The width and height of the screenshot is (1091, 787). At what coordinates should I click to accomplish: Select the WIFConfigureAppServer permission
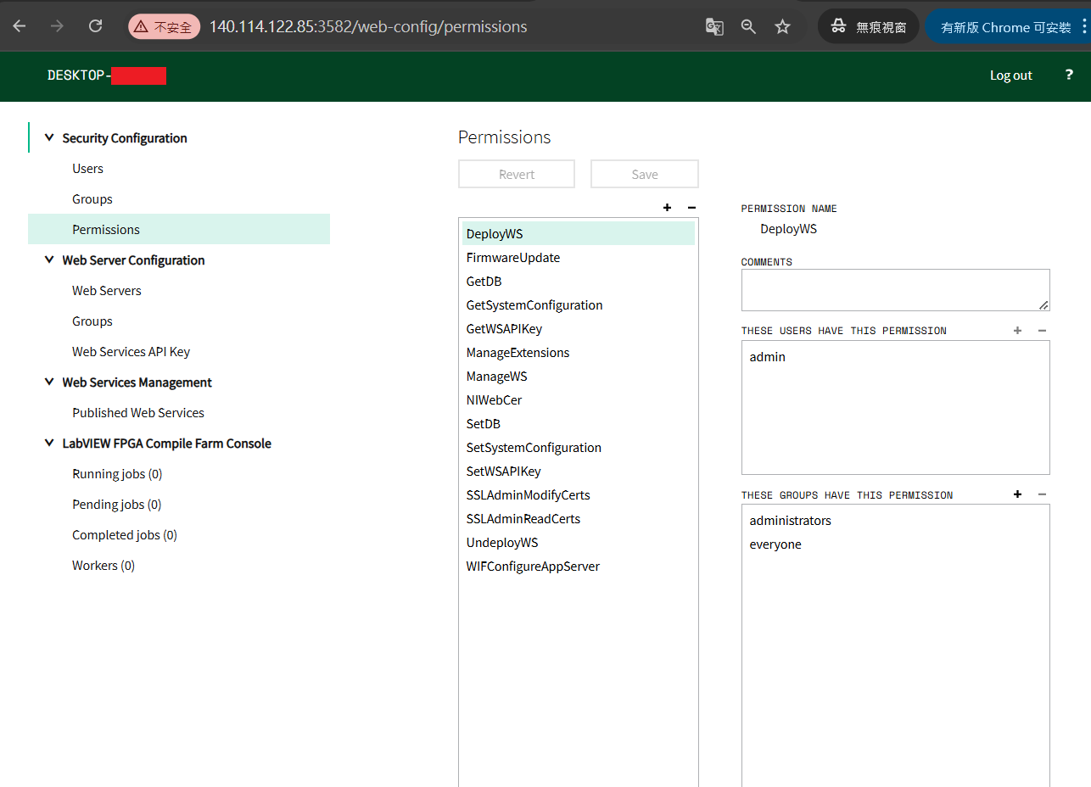point(579,567)
